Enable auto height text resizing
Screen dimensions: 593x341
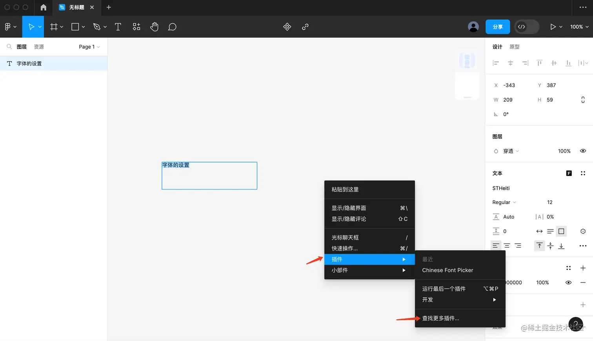(550, 231)
